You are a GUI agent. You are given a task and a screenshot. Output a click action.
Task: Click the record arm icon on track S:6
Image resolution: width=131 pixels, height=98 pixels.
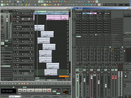20,35
